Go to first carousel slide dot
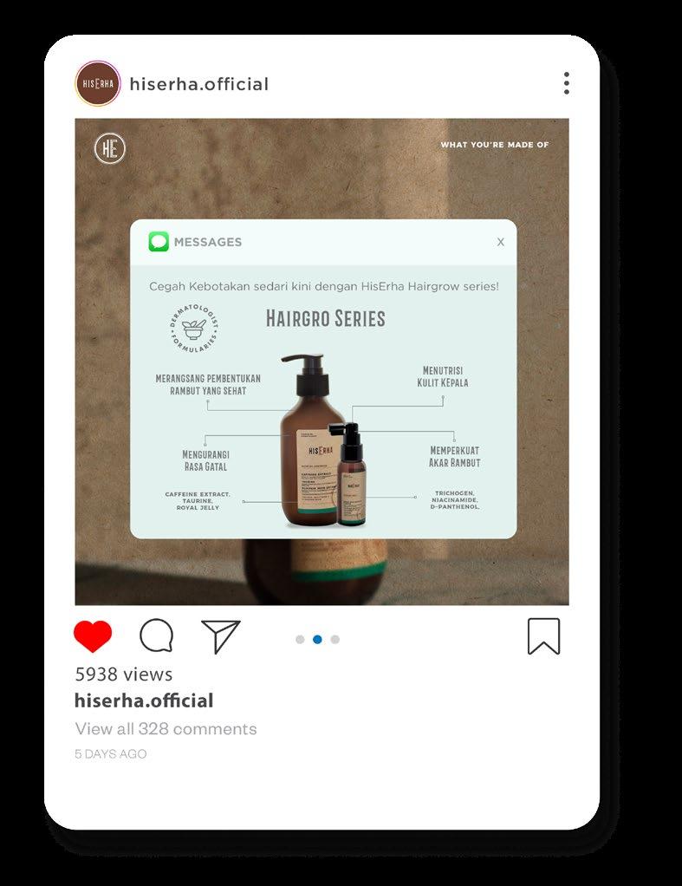The height and width of the screenshot is (886, 682). point(300,640)
